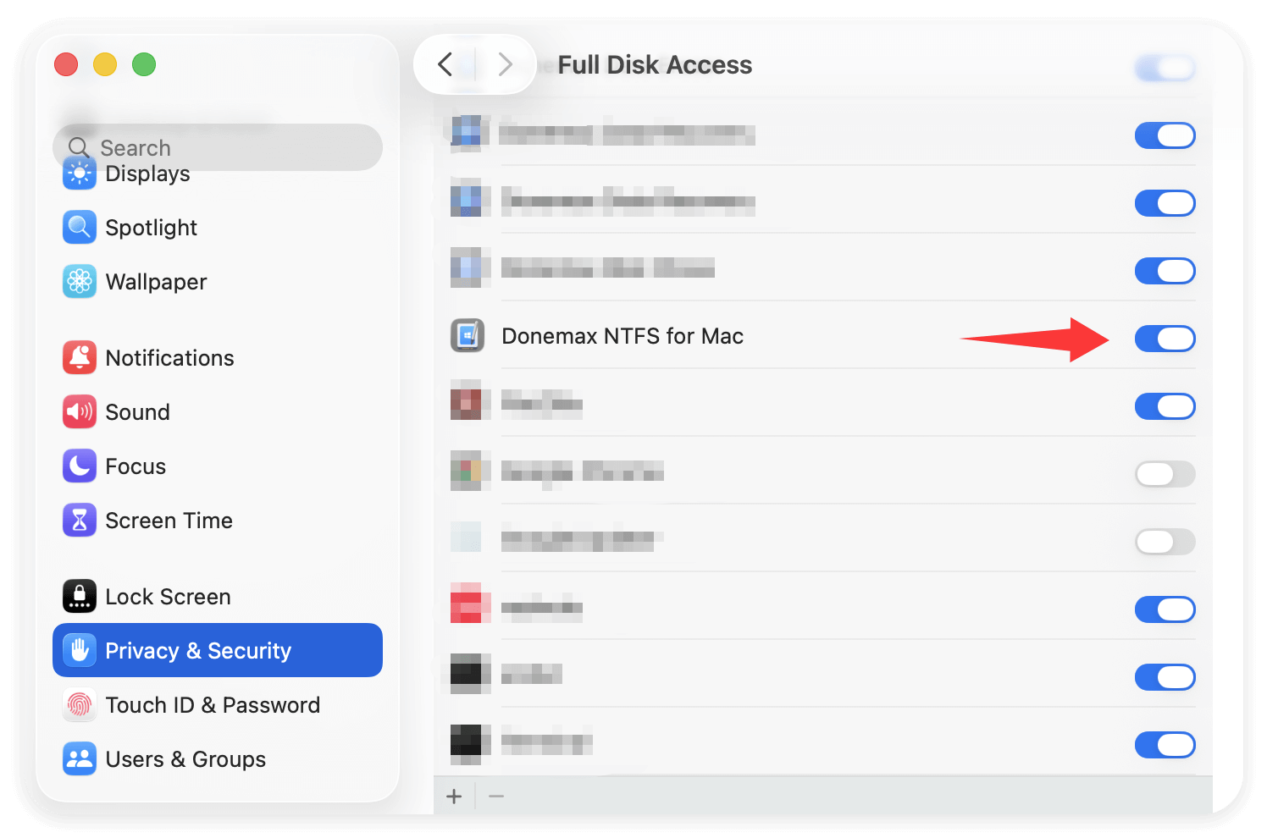Open Focus settings via the moon icon
Viewport: 1267px width, 838px height.
click(79, 466)
